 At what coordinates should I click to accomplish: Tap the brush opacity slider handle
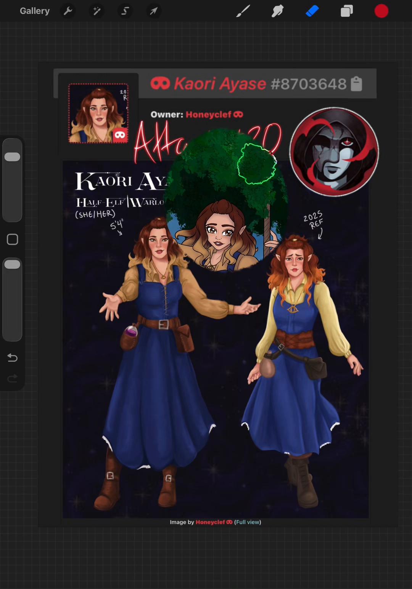click(12, 264)
